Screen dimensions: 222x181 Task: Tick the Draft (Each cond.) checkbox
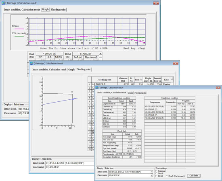(167, 176)
